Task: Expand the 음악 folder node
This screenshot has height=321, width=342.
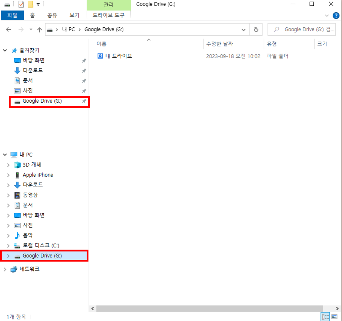Action: click(8, 235)
